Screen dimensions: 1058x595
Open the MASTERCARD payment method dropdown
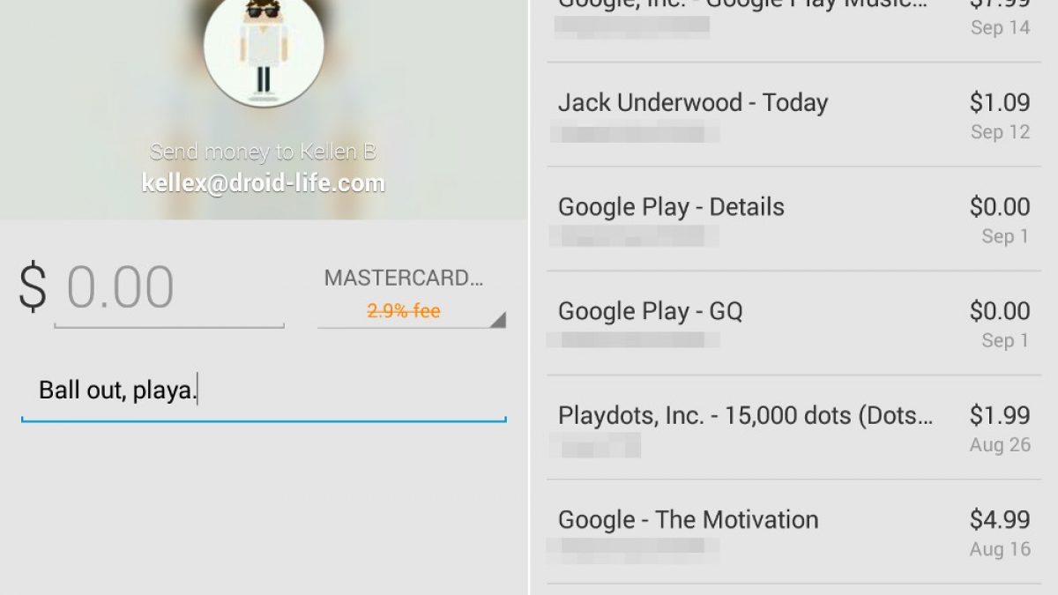pos(412,295)
